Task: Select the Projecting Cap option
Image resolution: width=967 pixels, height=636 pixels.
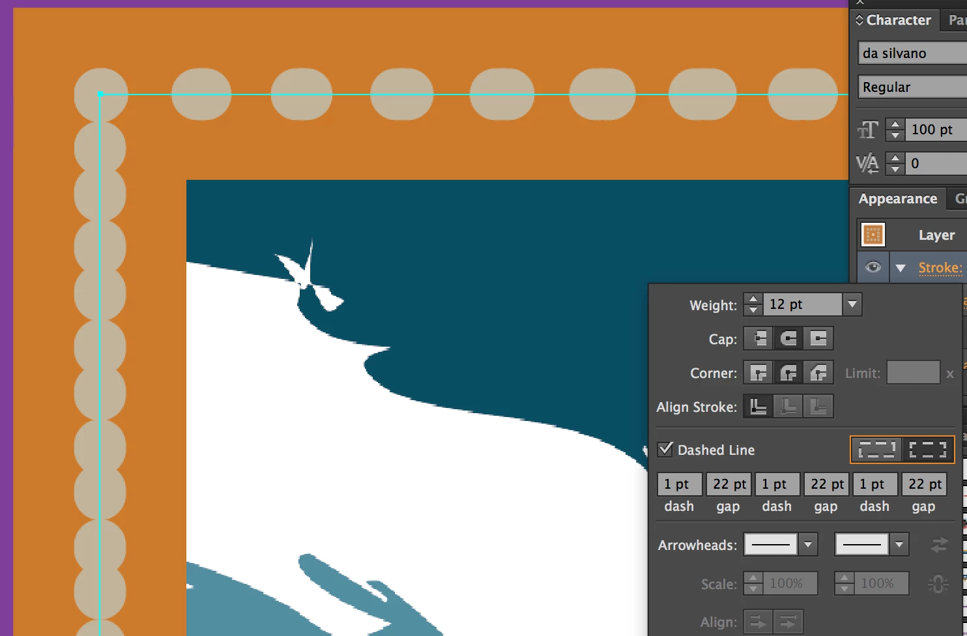Action: coord(818,339)
